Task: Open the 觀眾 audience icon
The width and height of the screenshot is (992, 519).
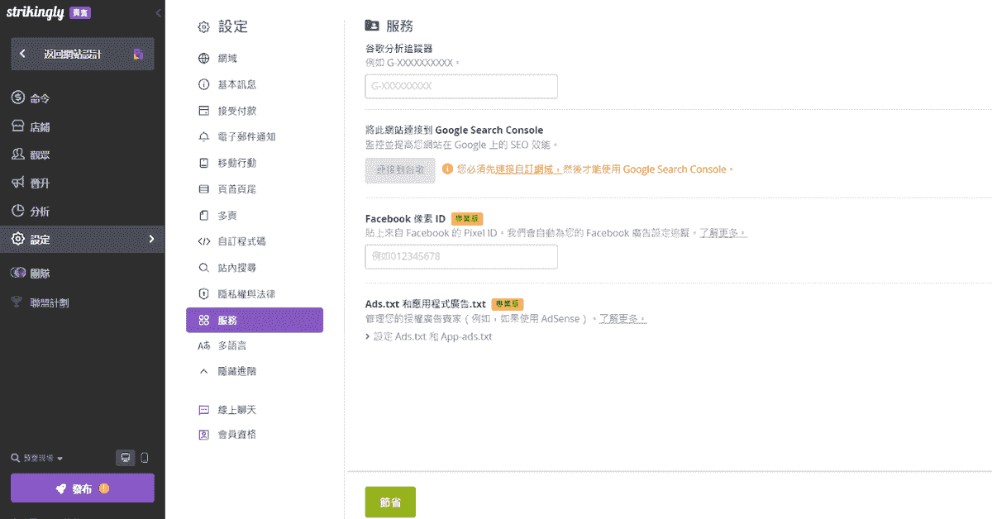Action: coord(17,155)
